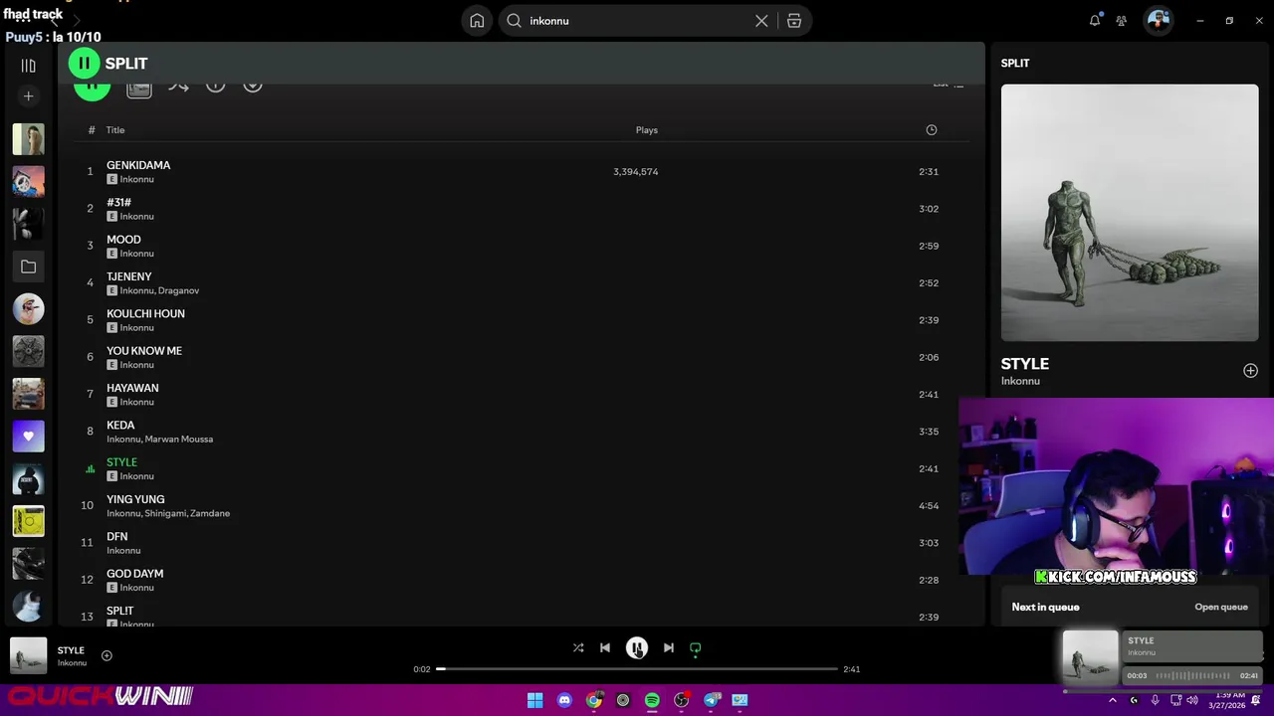Open Your Library from the sidebar icon
Viewport: 1274px width, 716px height.
click(28, 66)
